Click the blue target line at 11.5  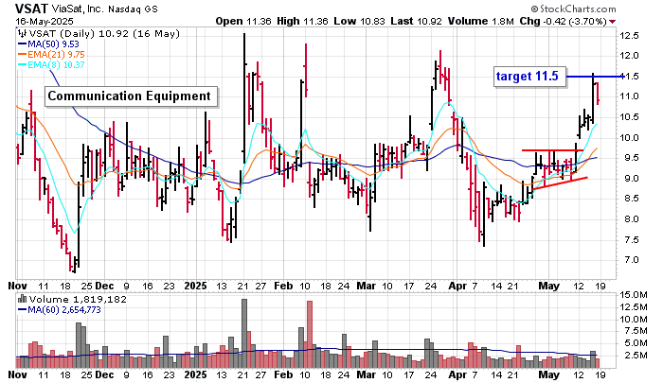[596, 77]
